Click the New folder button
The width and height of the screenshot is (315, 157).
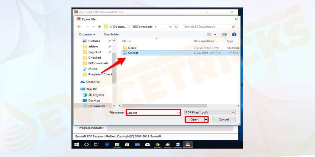112,35
